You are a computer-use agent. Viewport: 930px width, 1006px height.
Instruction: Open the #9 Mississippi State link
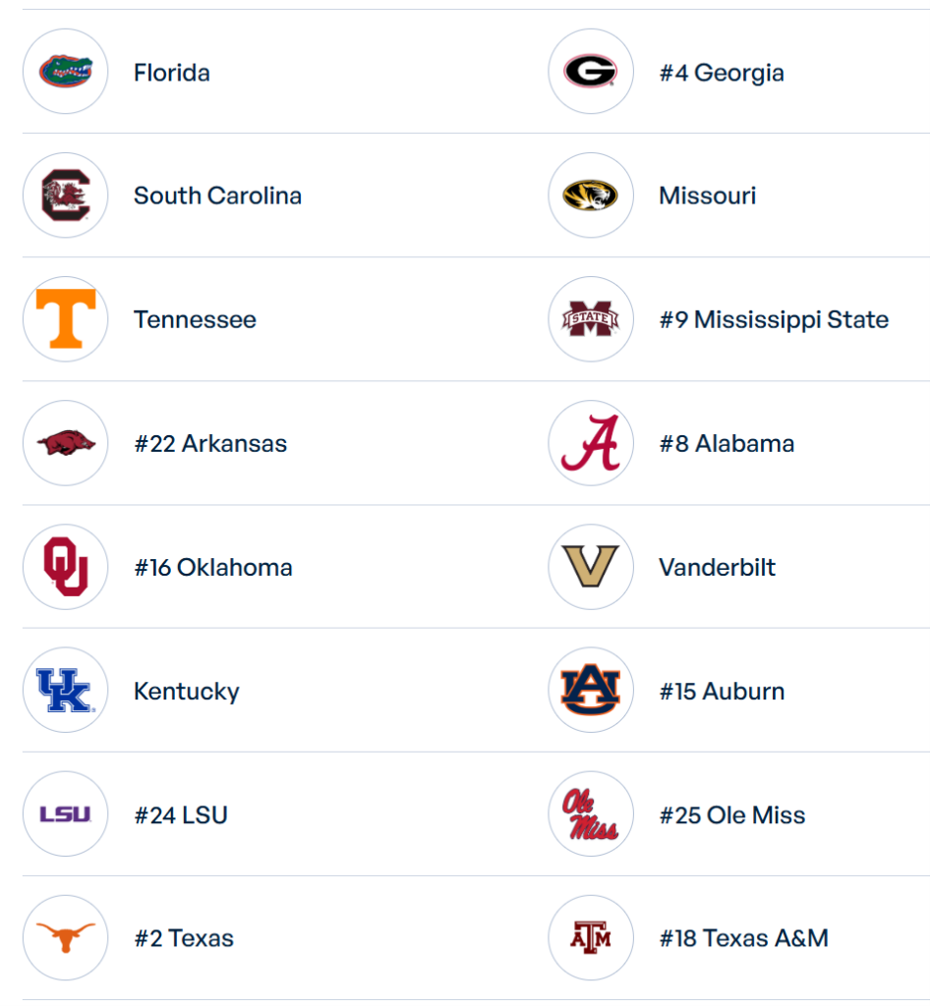[x=774, y=319]
